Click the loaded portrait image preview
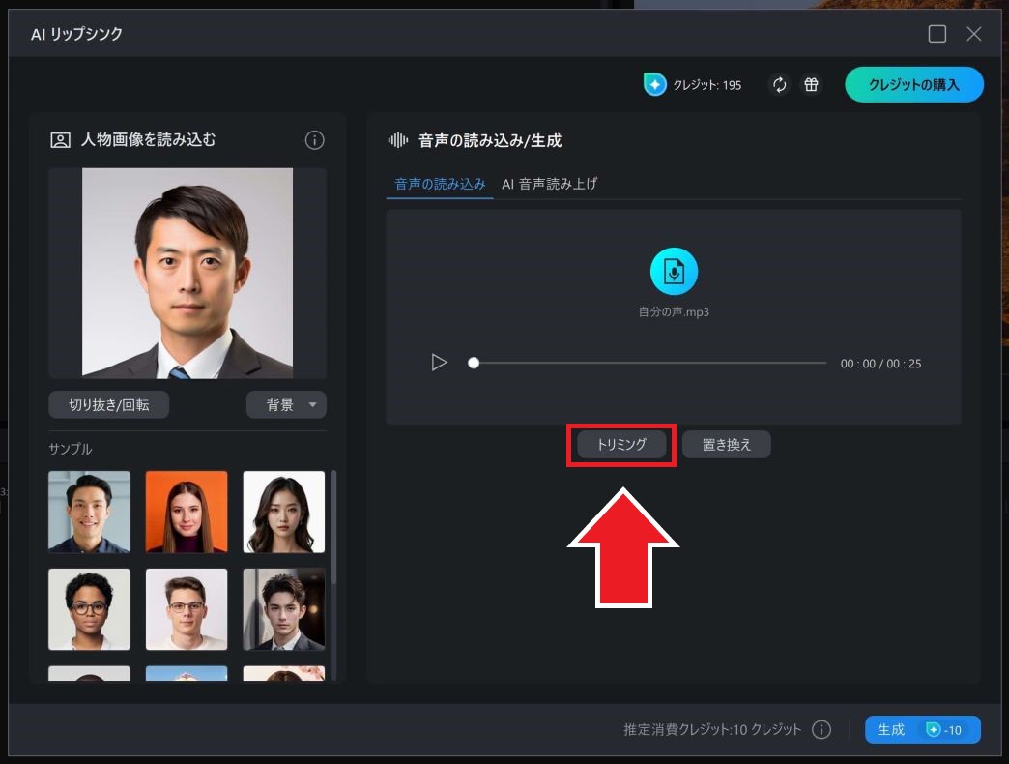 (x=187, y=273)
